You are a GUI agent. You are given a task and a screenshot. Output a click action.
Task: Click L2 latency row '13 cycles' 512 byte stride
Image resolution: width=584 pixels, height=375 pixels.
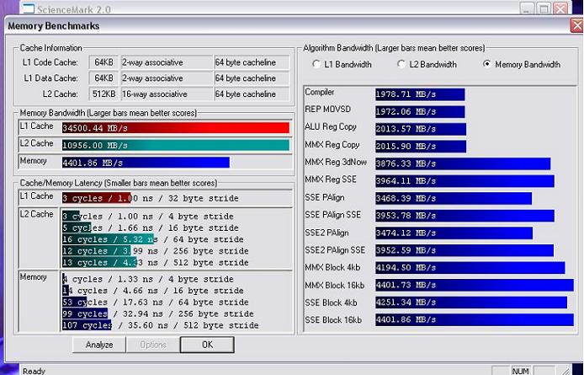(156, 262)
